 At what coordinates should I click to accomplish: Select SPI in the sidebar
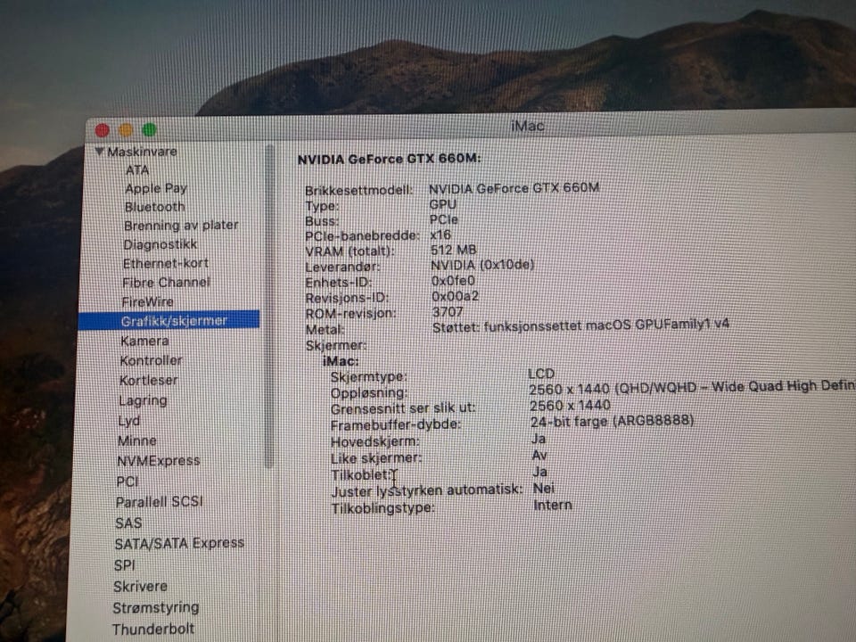click(x=124, y=565)
